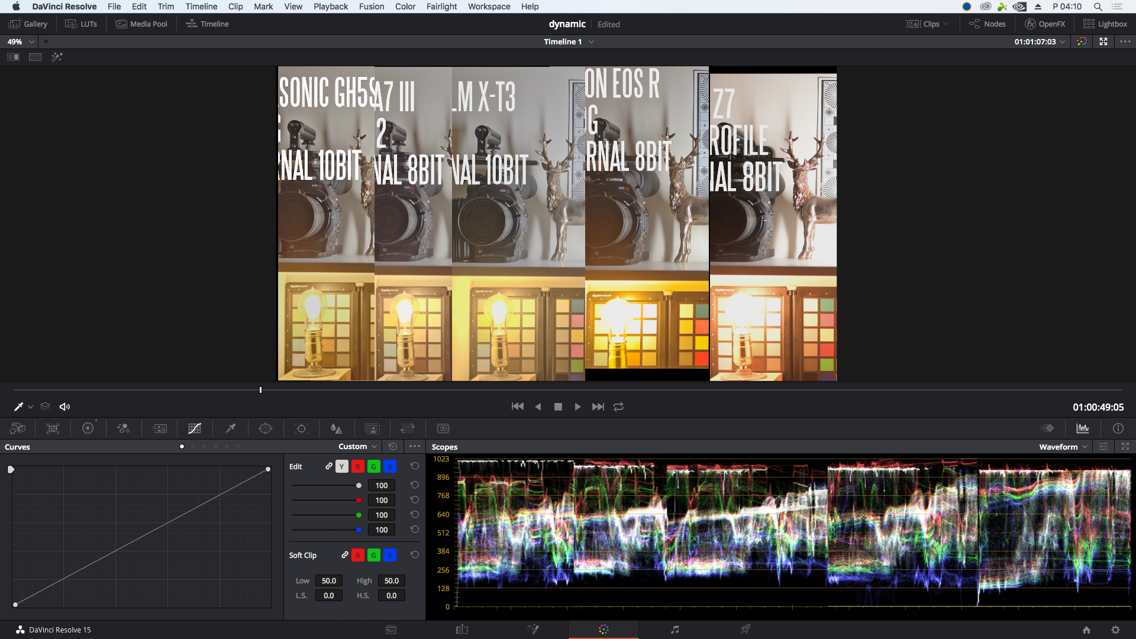Screen dimensions: 1136x639
Task: Toggle image wipe in the viewer
Action: coord(13,57)
